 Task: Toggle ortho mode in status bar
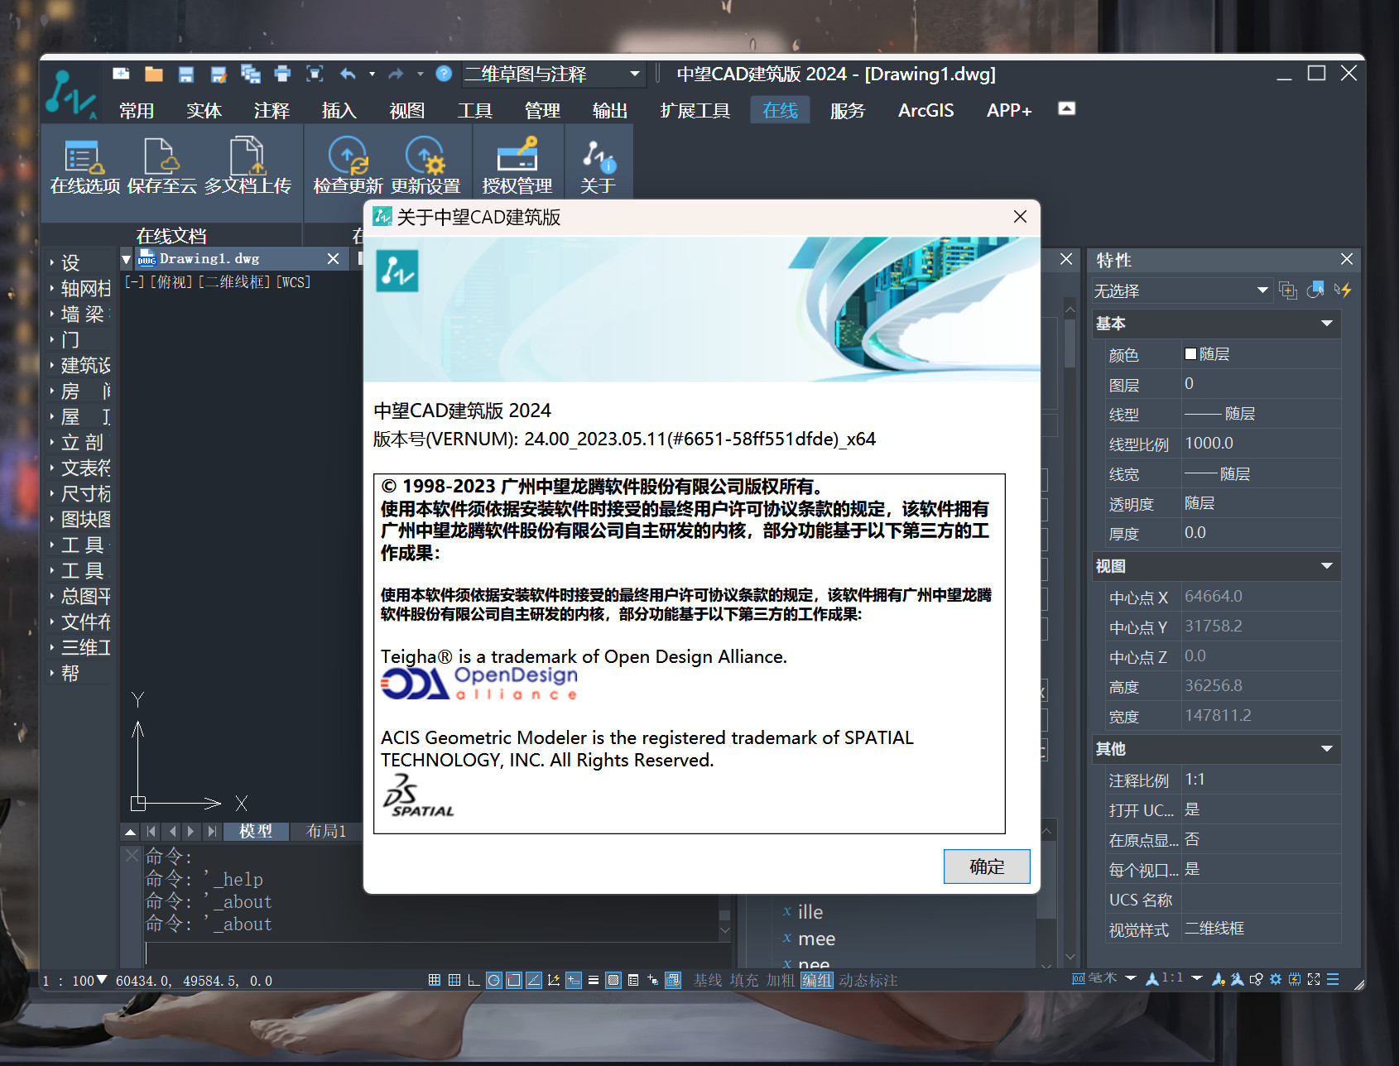[x=474, y=980]
